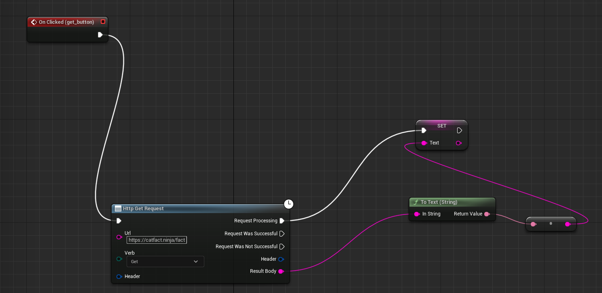
Task: Click the Header output pin on Http node
Action: point(281,259)
